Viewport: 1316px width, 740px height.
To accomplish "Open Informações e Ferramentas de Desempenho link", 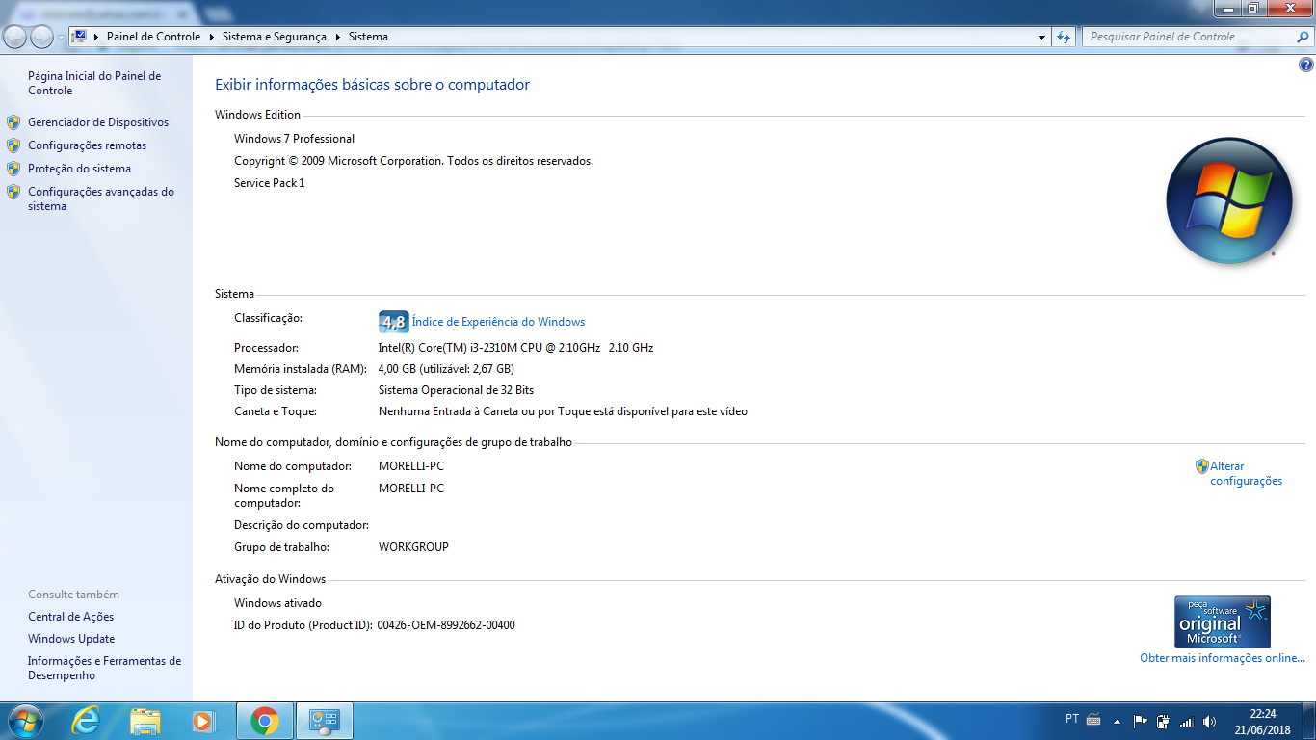I will (x=104, y=668).
